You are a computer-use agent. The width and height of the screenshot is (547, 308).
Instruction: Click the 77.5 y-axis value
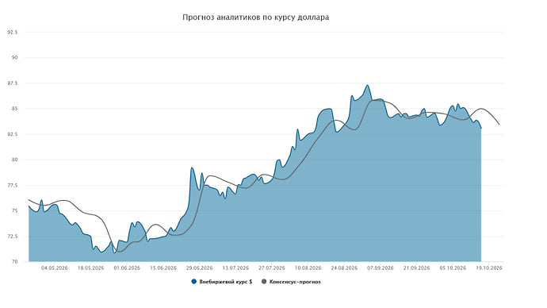coord(13,185)
